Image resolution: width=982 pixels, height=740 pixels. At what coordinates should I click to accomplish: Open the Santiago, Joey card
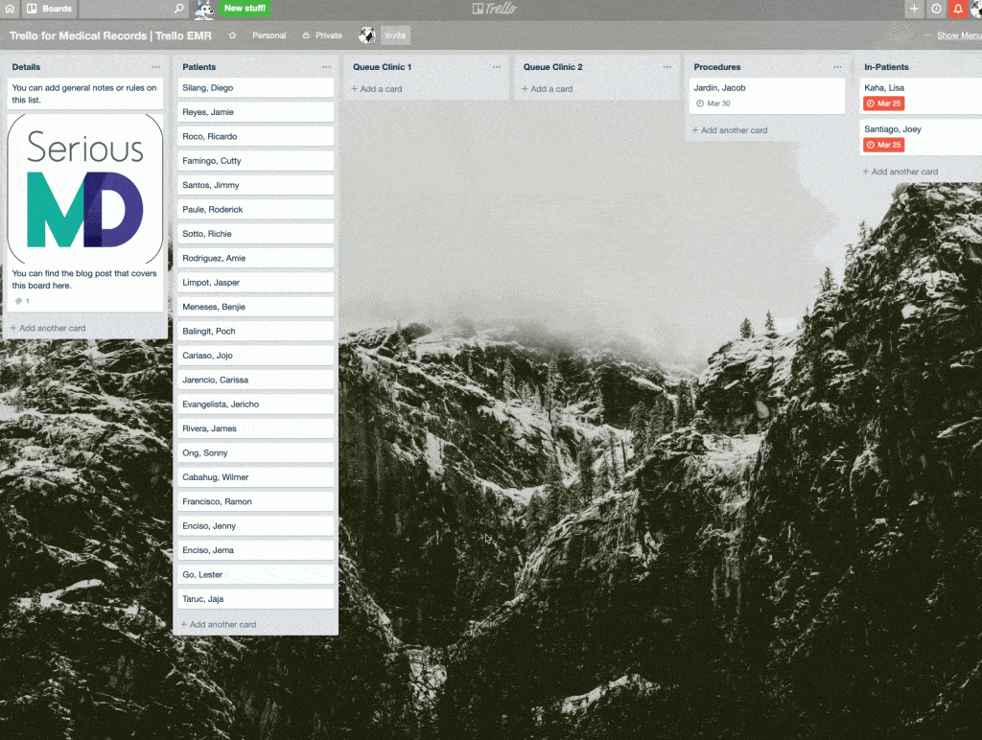(x=921, y=137)
